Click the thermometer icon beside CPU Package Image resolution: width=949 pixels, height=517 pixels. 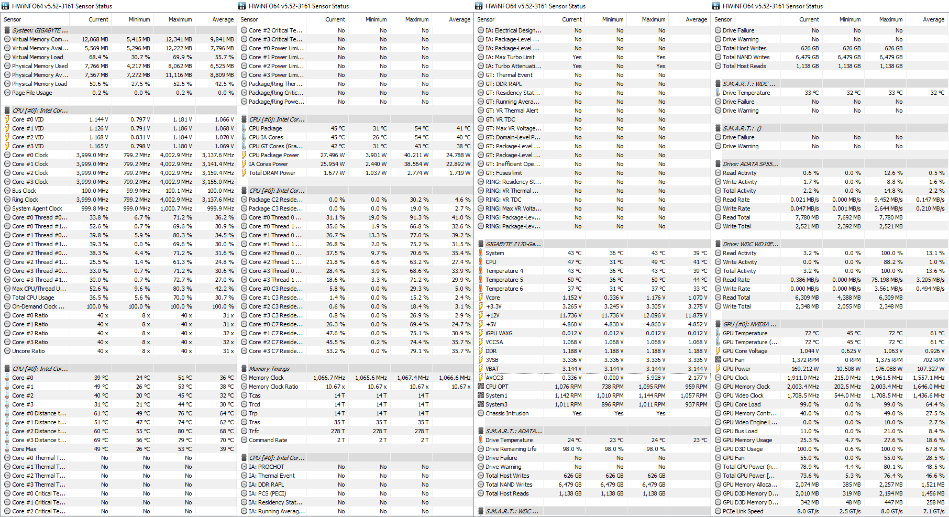(x=244, y=128)
